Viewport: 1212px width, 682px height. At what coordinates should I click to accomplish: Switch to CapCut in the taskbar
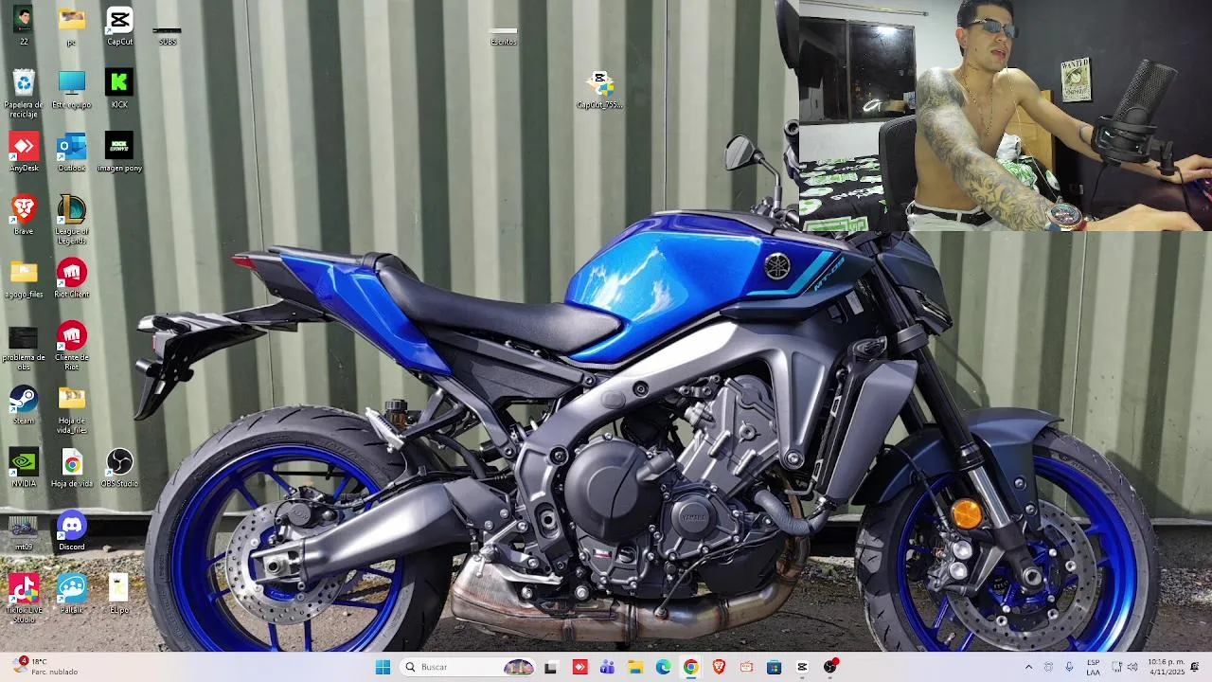coord(802,667)
